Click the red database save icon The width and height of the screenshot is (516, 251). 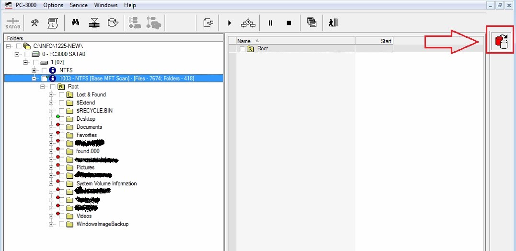(501, 41)
